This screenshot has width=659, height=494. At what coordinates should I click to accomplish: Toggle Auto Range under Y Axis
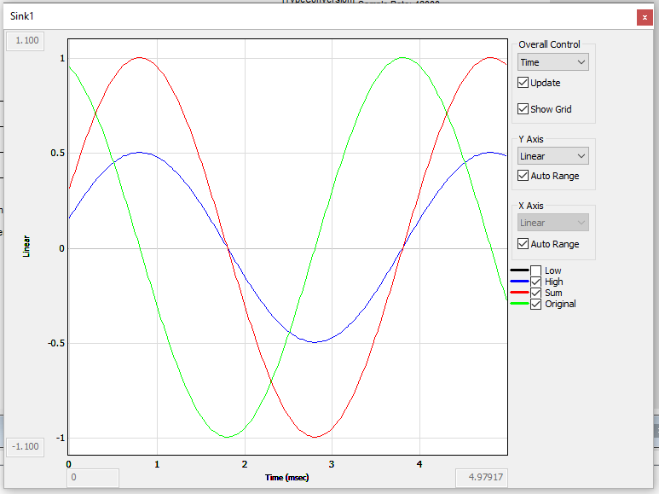coord(523,176)
